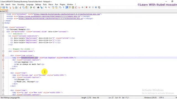Screen dimensions: 177x99
Task: Click the Synchronize Vertical Scrolling icon
Action: (x=53, y=7)
